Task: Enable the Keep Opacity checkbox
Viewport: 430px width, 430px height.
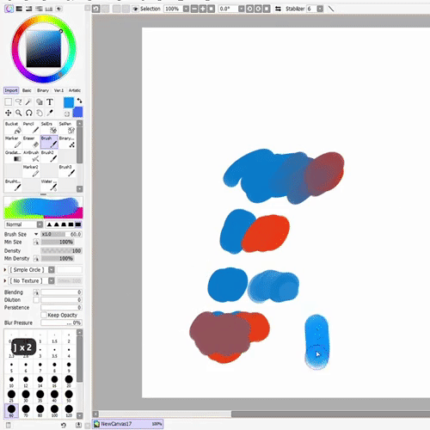Action: (44, 315)
